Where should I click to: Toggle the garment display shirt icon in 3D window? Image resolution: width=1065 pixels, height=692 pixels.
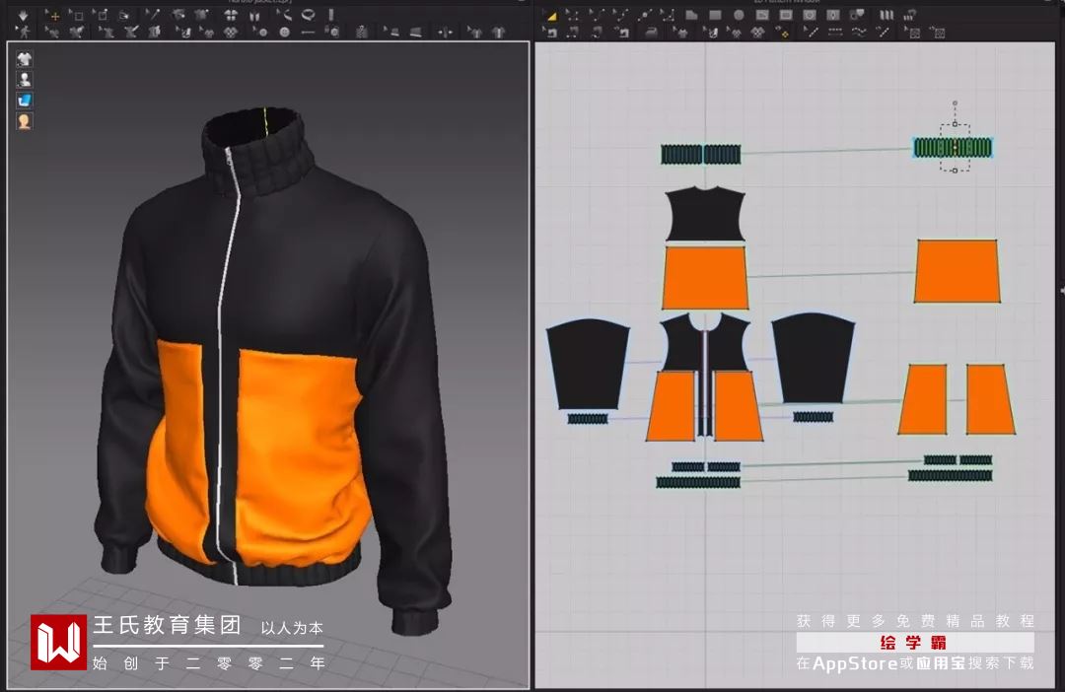point(25,59)
